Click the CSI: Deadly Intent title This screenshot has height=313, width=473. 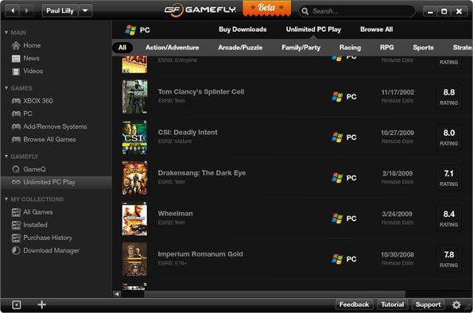click(x=188, y=133)
